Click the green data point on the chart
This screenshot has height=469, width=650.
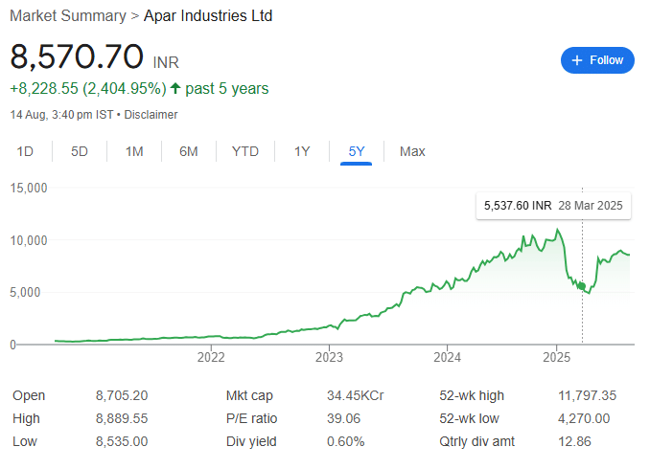582,286
